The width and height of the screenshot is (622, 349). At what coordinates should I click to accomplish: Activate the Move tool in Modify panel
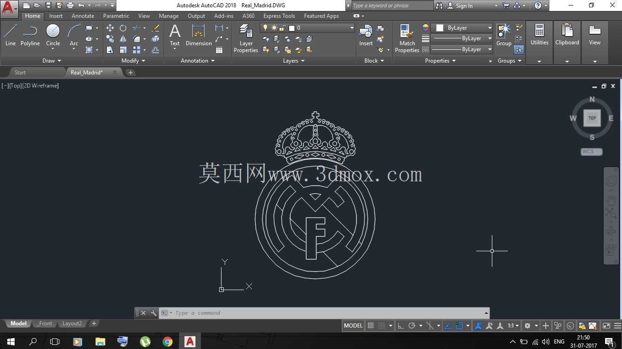pos(110,28)
